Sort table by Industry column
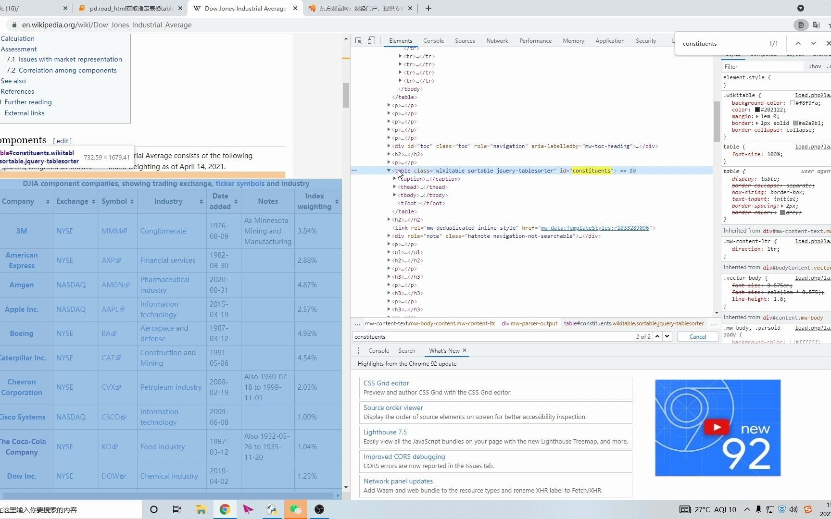Image resolution: width=831 pixels, height=519 pixels. [201, 202]
